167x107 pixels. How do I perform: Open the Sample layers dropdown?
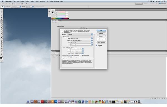coord(30,7)
